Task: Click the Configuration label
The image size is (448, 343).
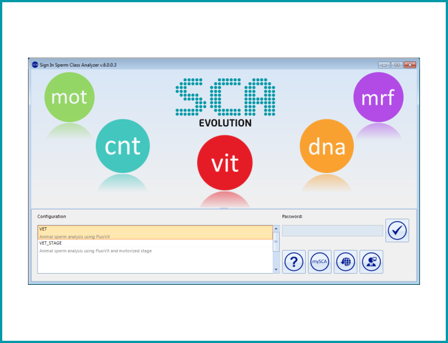Action: click(52, 217)
